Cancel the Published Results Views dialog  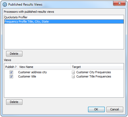[x=115, y=109]
